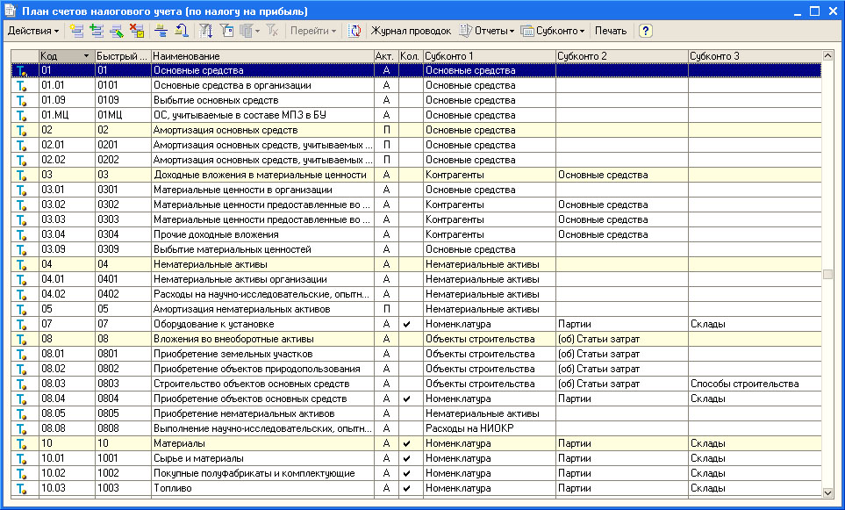
Task: Toggle quantity checkmark in the Топливо row
Action: click(407, 488)
